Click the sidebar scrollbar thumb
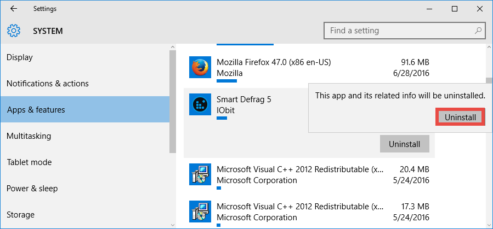 click(x=173, y=102)
